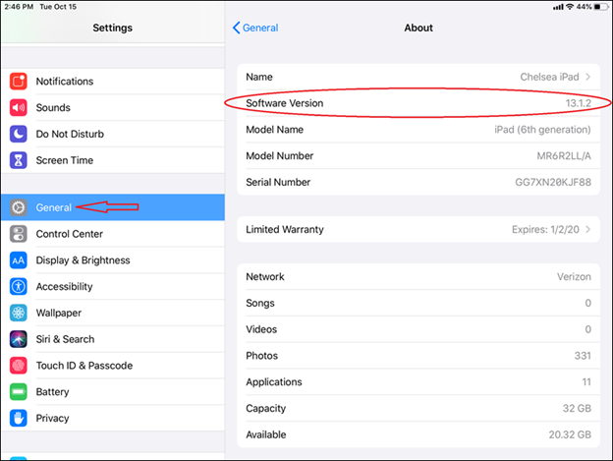Tap the Videos row

point(418,329)
